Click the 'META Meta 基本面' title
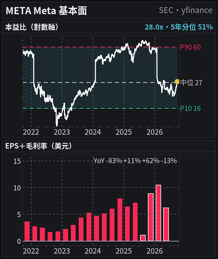Image resolution: width=218 pixels, height=259 pixels. [x=46, y=11]
